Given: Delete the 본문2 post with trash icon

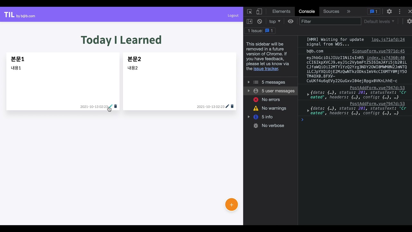Looking at the screenshot, I should [232, 106].
